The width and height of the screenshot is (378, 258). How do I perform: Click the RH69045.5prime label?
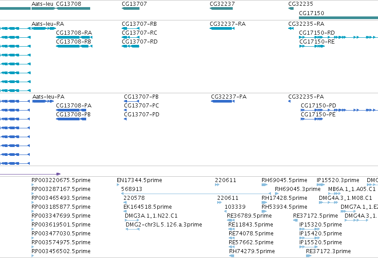point(284,180)
